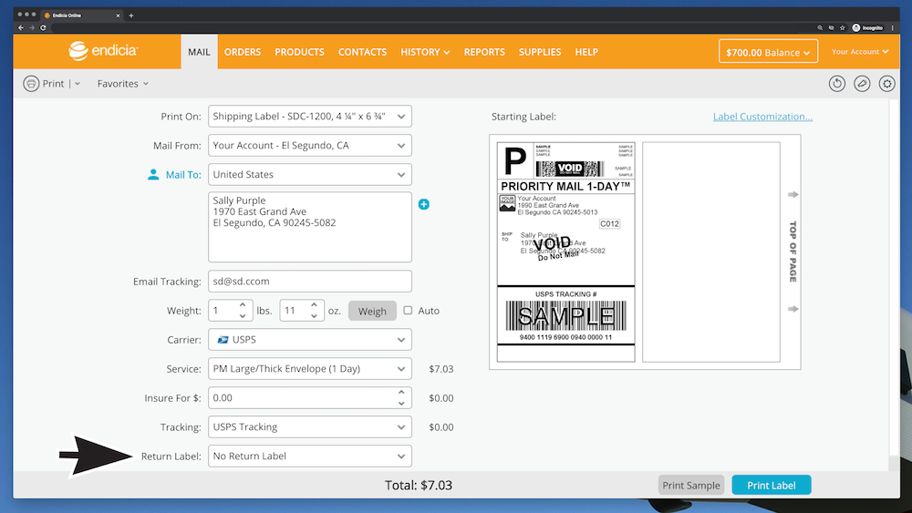Open the contact picker icon beside Mail To
The width and height of the screenshot is (912, 513).
tap(153, 174)
